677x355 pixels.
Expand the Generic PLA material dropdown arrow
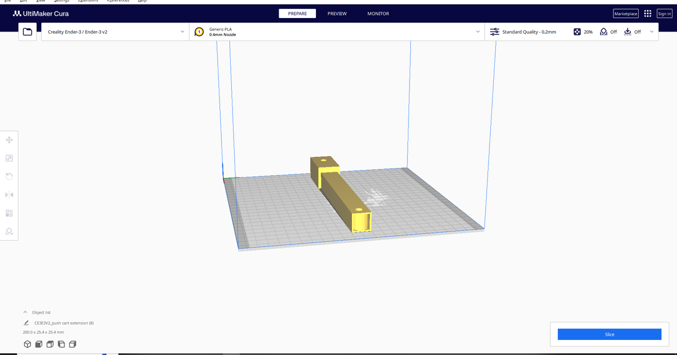coord(478,32)
